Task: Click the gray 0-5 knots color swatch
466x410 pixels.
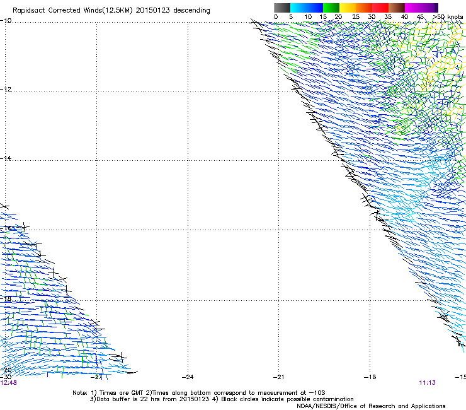Action: [x=282, y=8]
